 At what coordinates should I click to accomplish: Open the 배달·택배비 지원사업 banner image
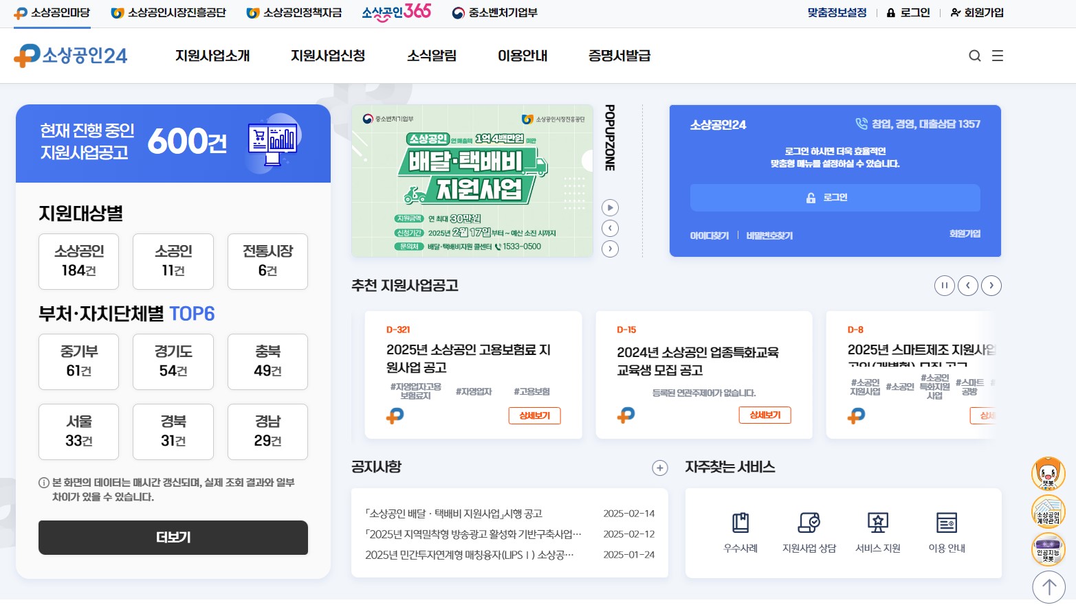pyautogui.click(x=472, y=181)
